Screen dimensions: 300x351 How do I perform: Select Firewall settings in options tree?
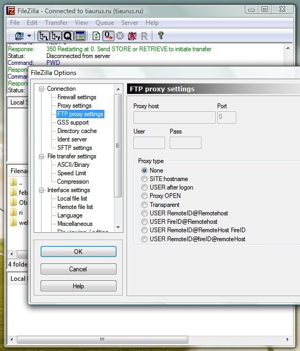click(x=76, y=97)
